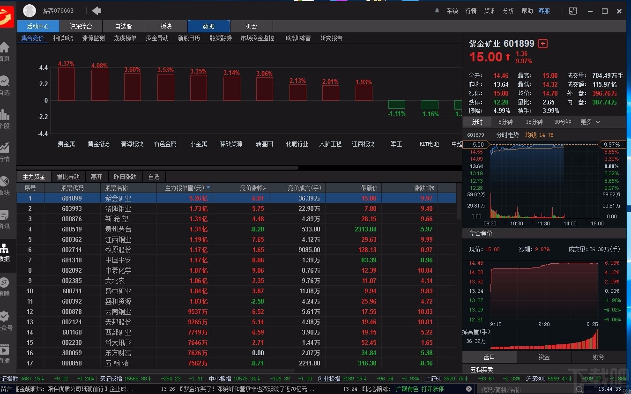Click the notification bell icon
Screen dimensions: 631x394
click(438, 10)
